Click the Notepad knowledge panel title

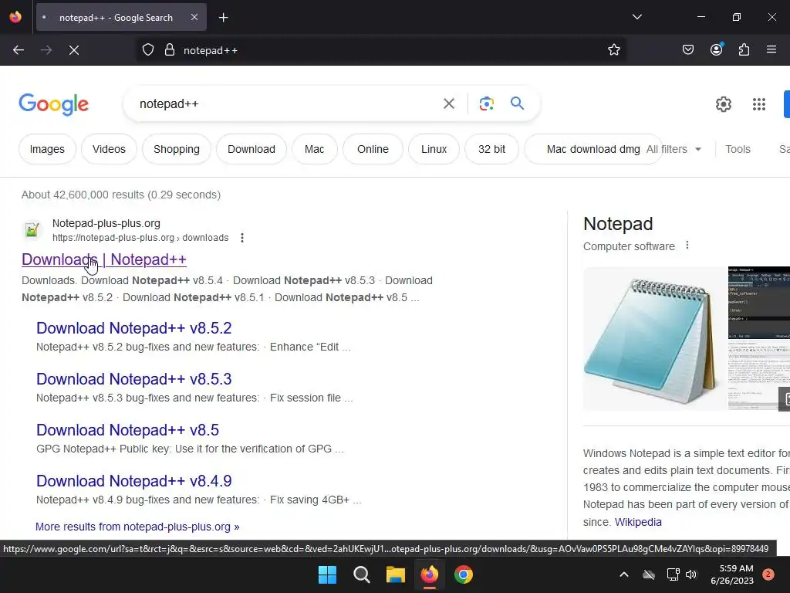[x=618, y=224]
